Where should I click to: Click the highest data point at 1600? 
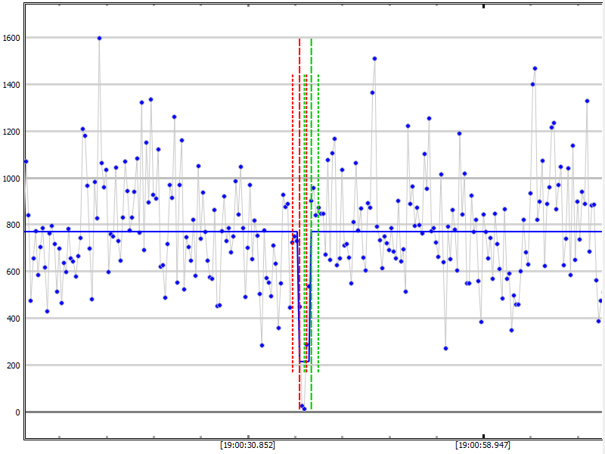[x=99, y=38]
